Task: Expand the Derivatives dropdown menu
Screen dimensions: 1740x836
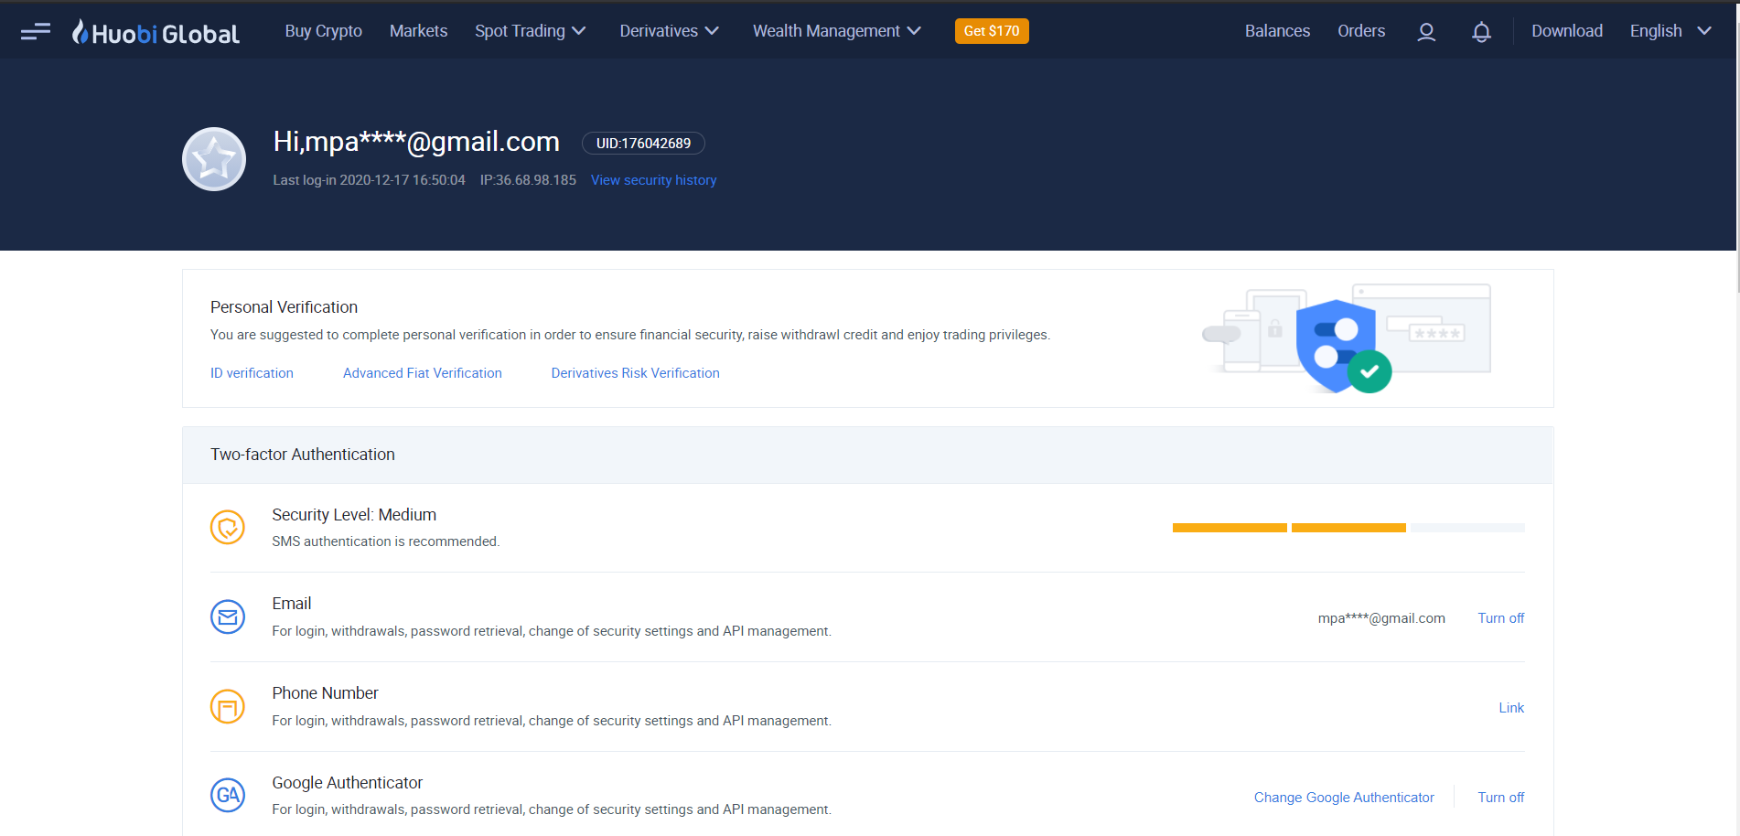Action: tap(669, 31)
